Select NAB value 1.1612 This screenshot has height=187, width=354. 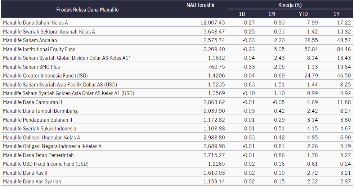(216, 58)
